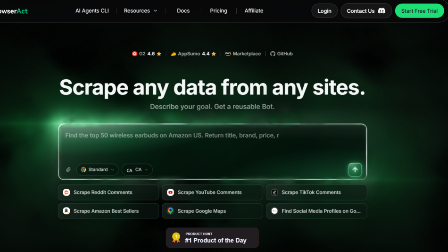Click the Product Hunt medal icon
This screenshot has width=448, height=252.
pos(176,238)
